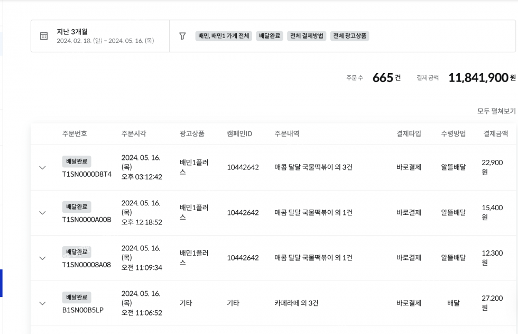The image size is (518, 334).
Task: Click the 주문시각 column header
Action: tap(134, 134)
